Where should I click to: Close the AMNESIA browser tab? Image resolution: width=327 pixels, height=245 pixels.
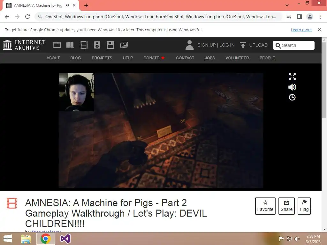click(x=74, y=5)
